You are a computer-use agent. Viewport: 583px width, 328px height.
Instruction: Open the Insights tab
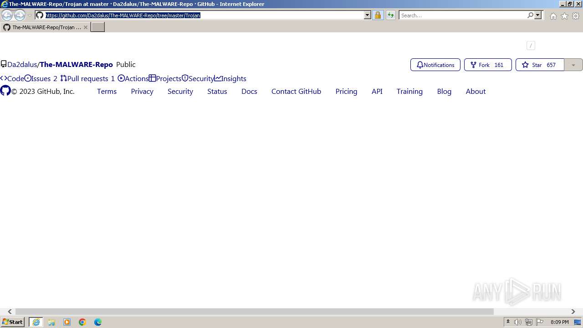[230, 78]
